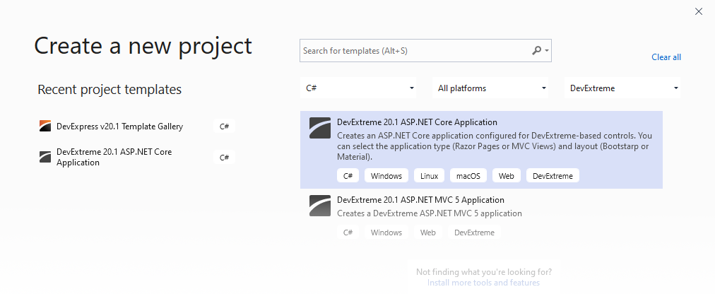The height and width of the screenshot is (294, 715).
Task: Expand search options arrow beside magnifier
Action: click(x=546, y=51)
